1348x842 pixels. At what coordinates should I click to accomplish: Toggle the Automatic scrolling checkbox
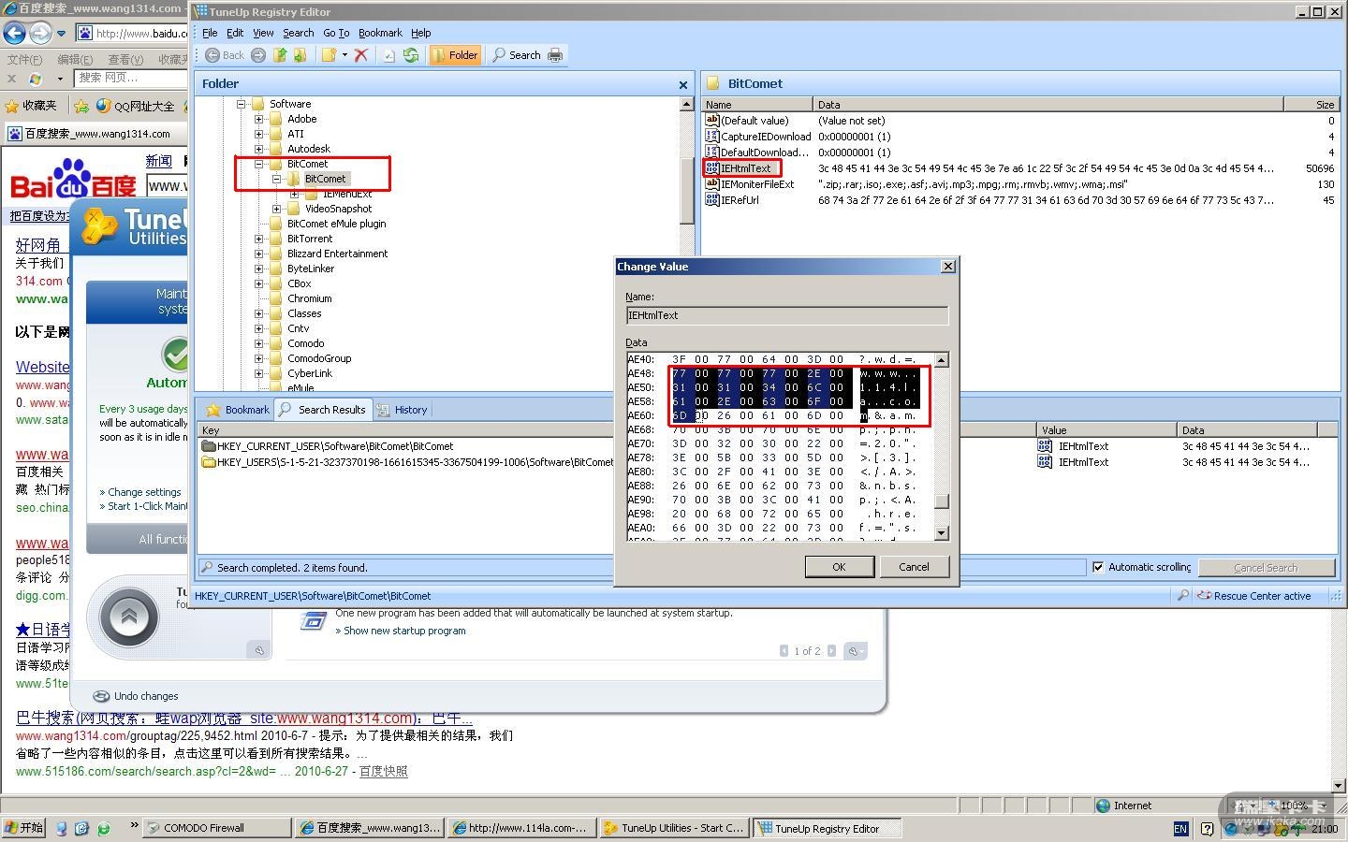(x=1098, y=567)
